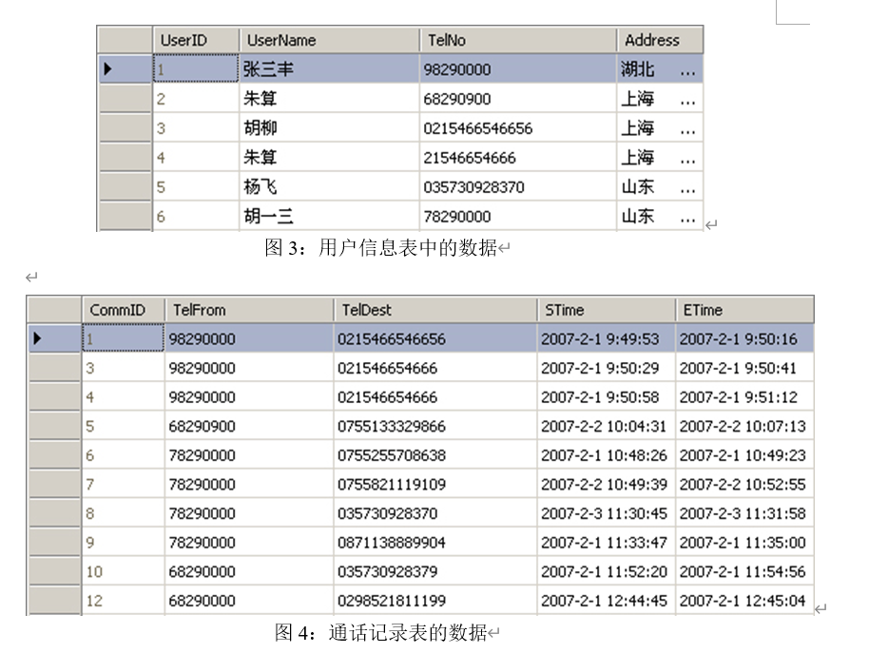Click ETime 2007-2-1 9:50:16
Screen dimensions: 888x653
(x=744, y=338)
